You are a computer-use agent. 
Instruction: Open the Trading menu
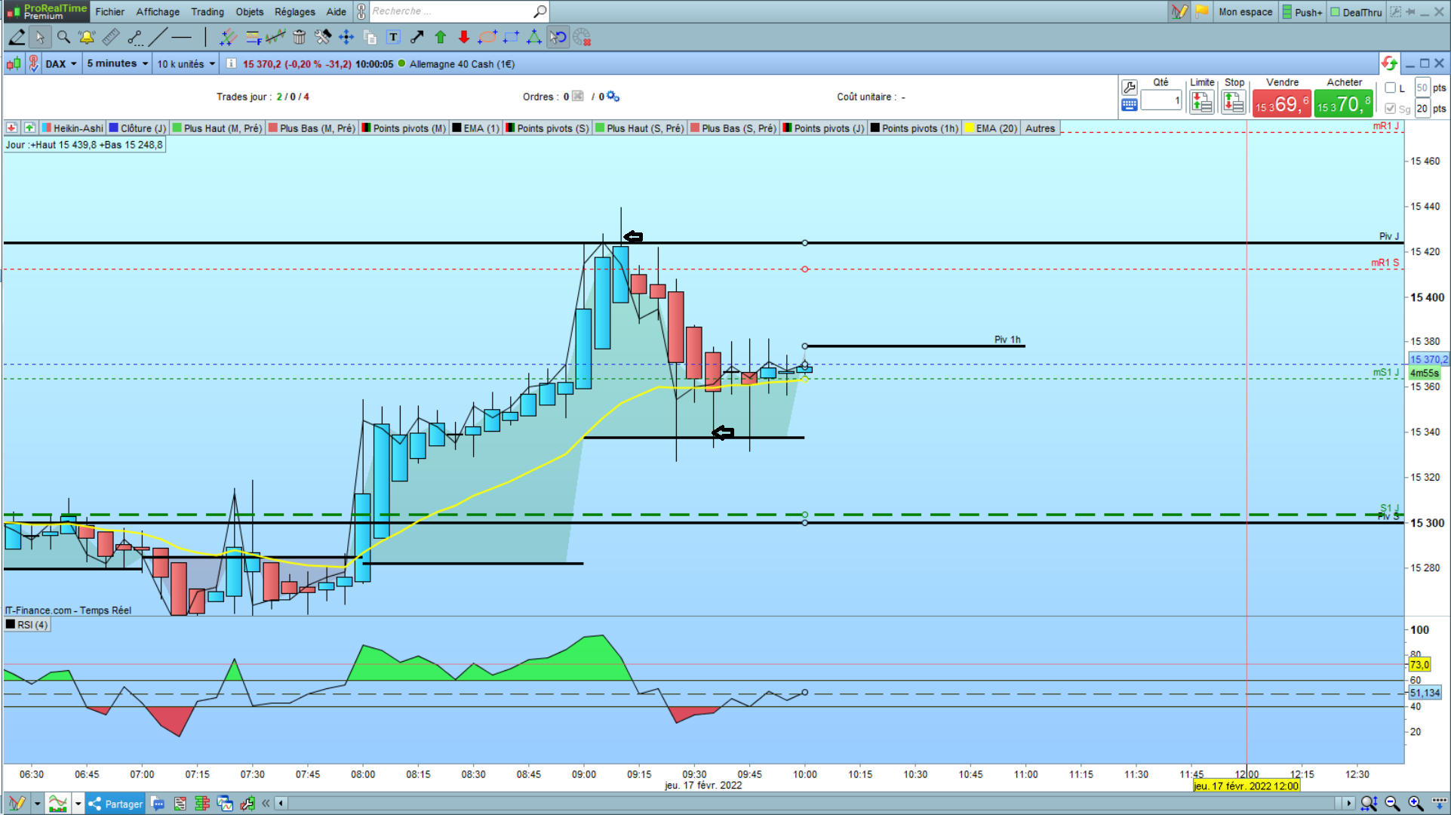point(207,11)
